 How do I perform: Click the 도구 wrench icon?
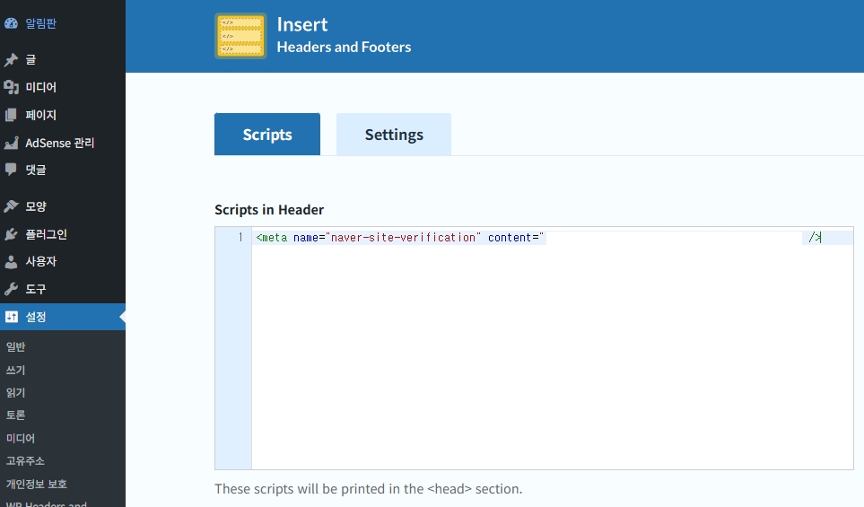click(11, 289)
